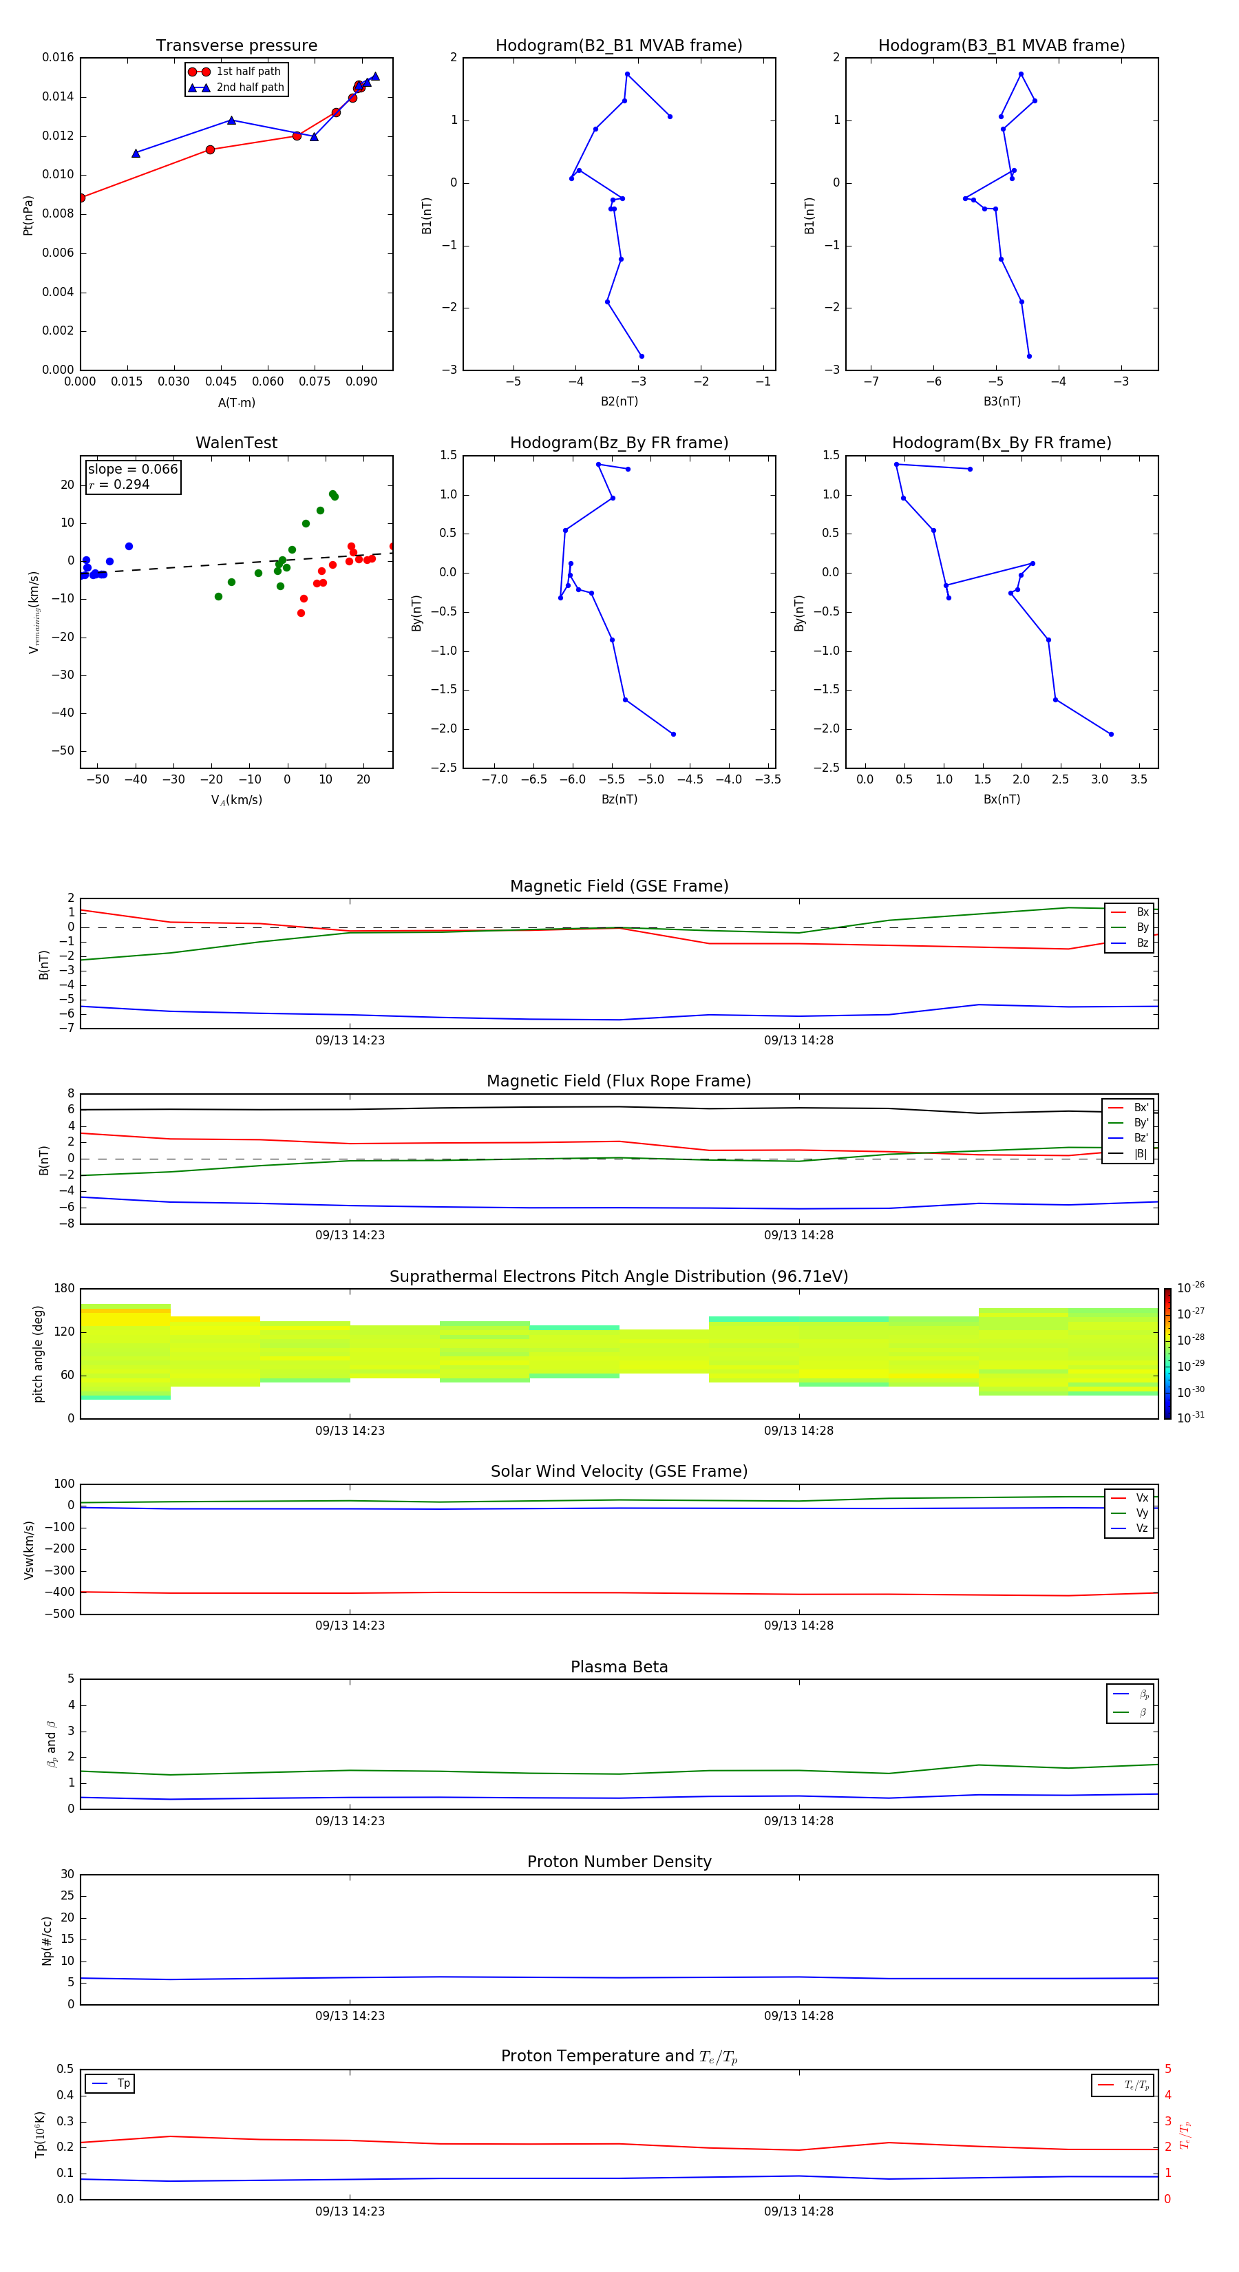Click the '10^-26' colorbar label
1239x2272 pixels.
pos(1191,1287)
